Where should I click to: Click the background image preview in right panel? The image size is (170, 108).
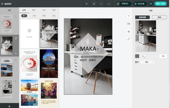click(x=146, y=36)
